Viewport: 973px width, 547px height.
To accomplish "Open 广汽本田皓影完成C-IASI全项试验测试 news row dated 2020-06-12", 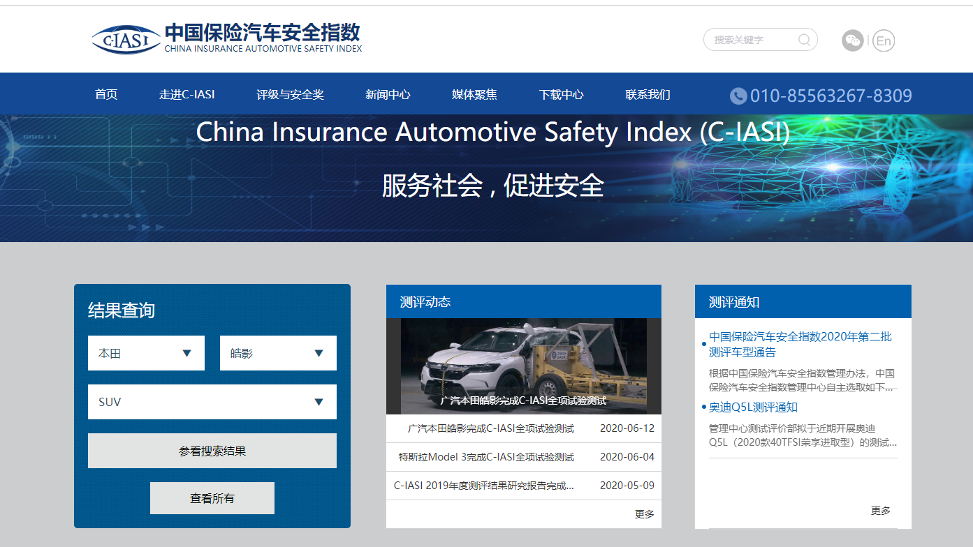I will click(x=524, y=428).
